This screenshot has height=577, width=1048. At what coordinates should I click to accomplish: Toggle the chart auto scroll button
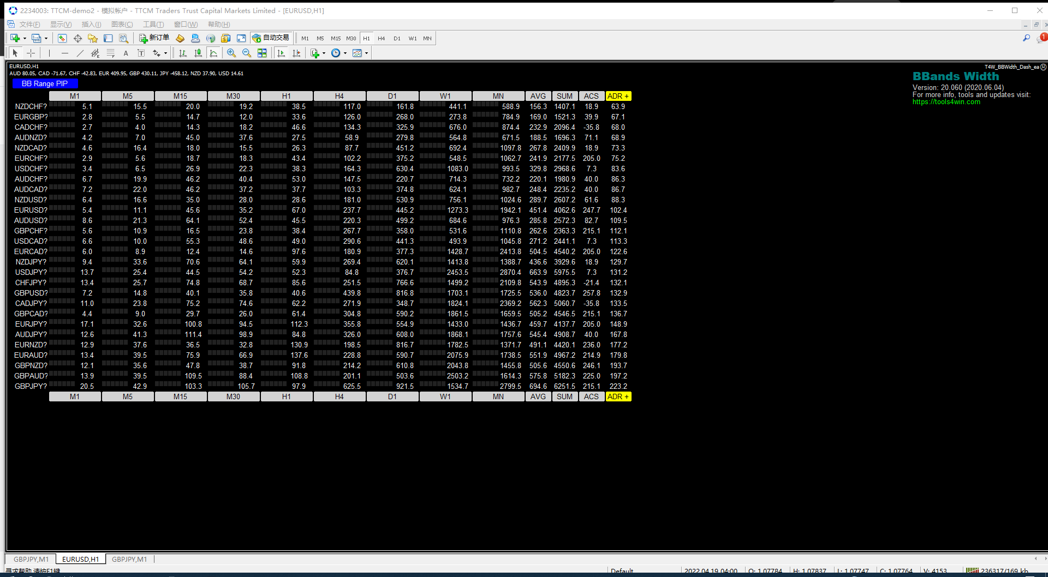coord(281,53)
